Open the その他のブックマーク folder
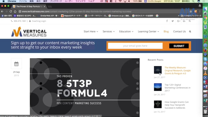Viewport: 208px width, 117px height. coord(191,16)
